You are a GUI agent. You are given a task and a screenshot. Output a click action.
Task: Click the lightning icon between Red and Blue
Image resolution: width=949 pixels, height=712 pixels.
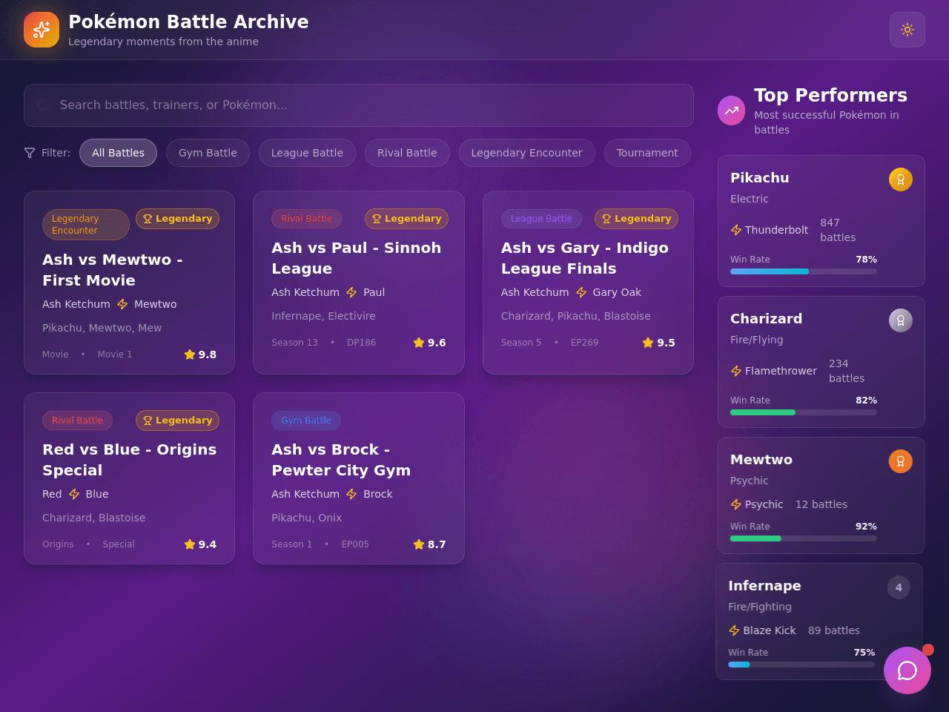click(74, 494)
